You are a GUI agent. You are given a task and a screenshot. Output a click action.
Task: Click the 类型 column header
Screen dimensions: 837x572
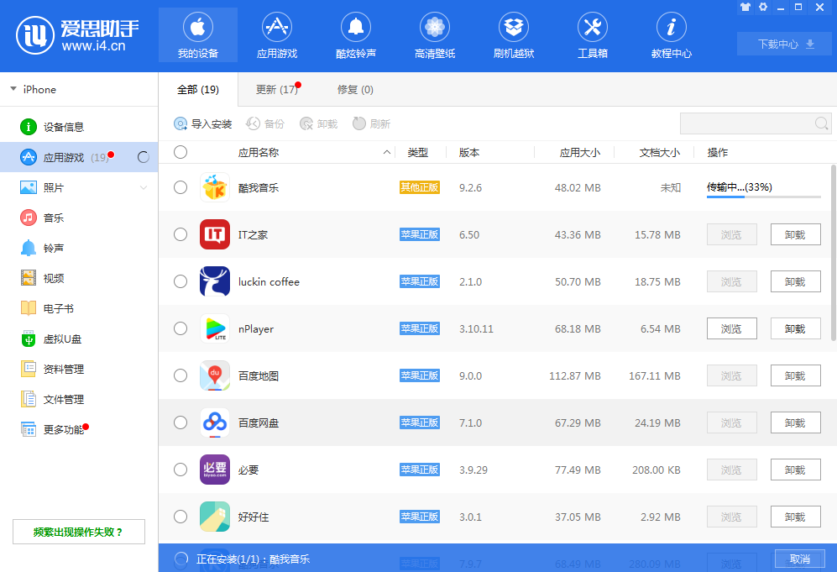(417, 152)
